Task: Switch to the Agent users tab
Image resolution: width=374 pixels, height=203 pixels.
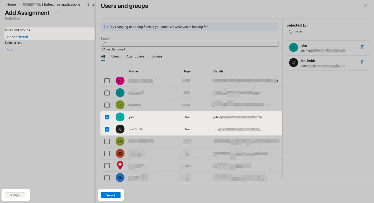Action: [135, 56]
